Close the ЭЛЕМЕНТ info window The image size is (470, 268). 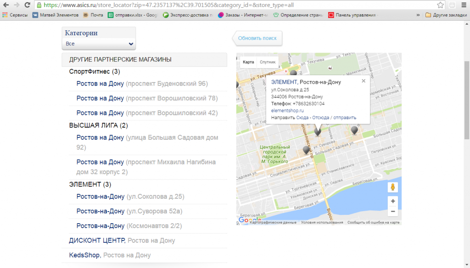tap(363, 80)
